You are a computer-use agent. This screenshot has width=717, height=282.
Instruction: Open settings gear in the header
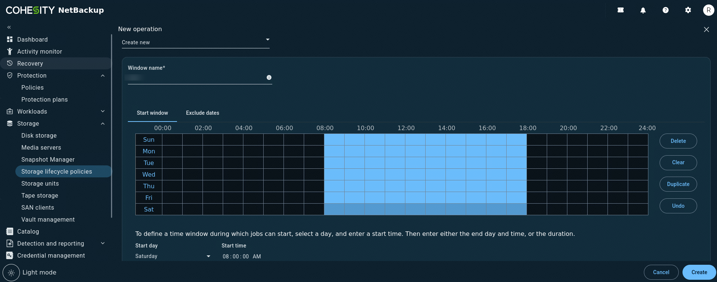click(688, 10)
